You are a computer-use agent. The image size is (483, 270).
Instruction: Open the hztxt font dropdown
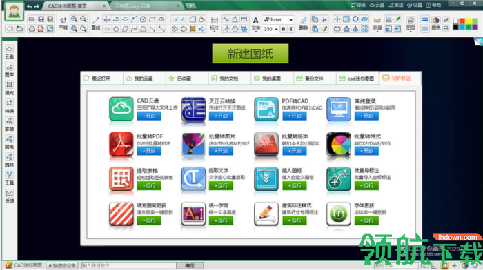coord(278,19)
